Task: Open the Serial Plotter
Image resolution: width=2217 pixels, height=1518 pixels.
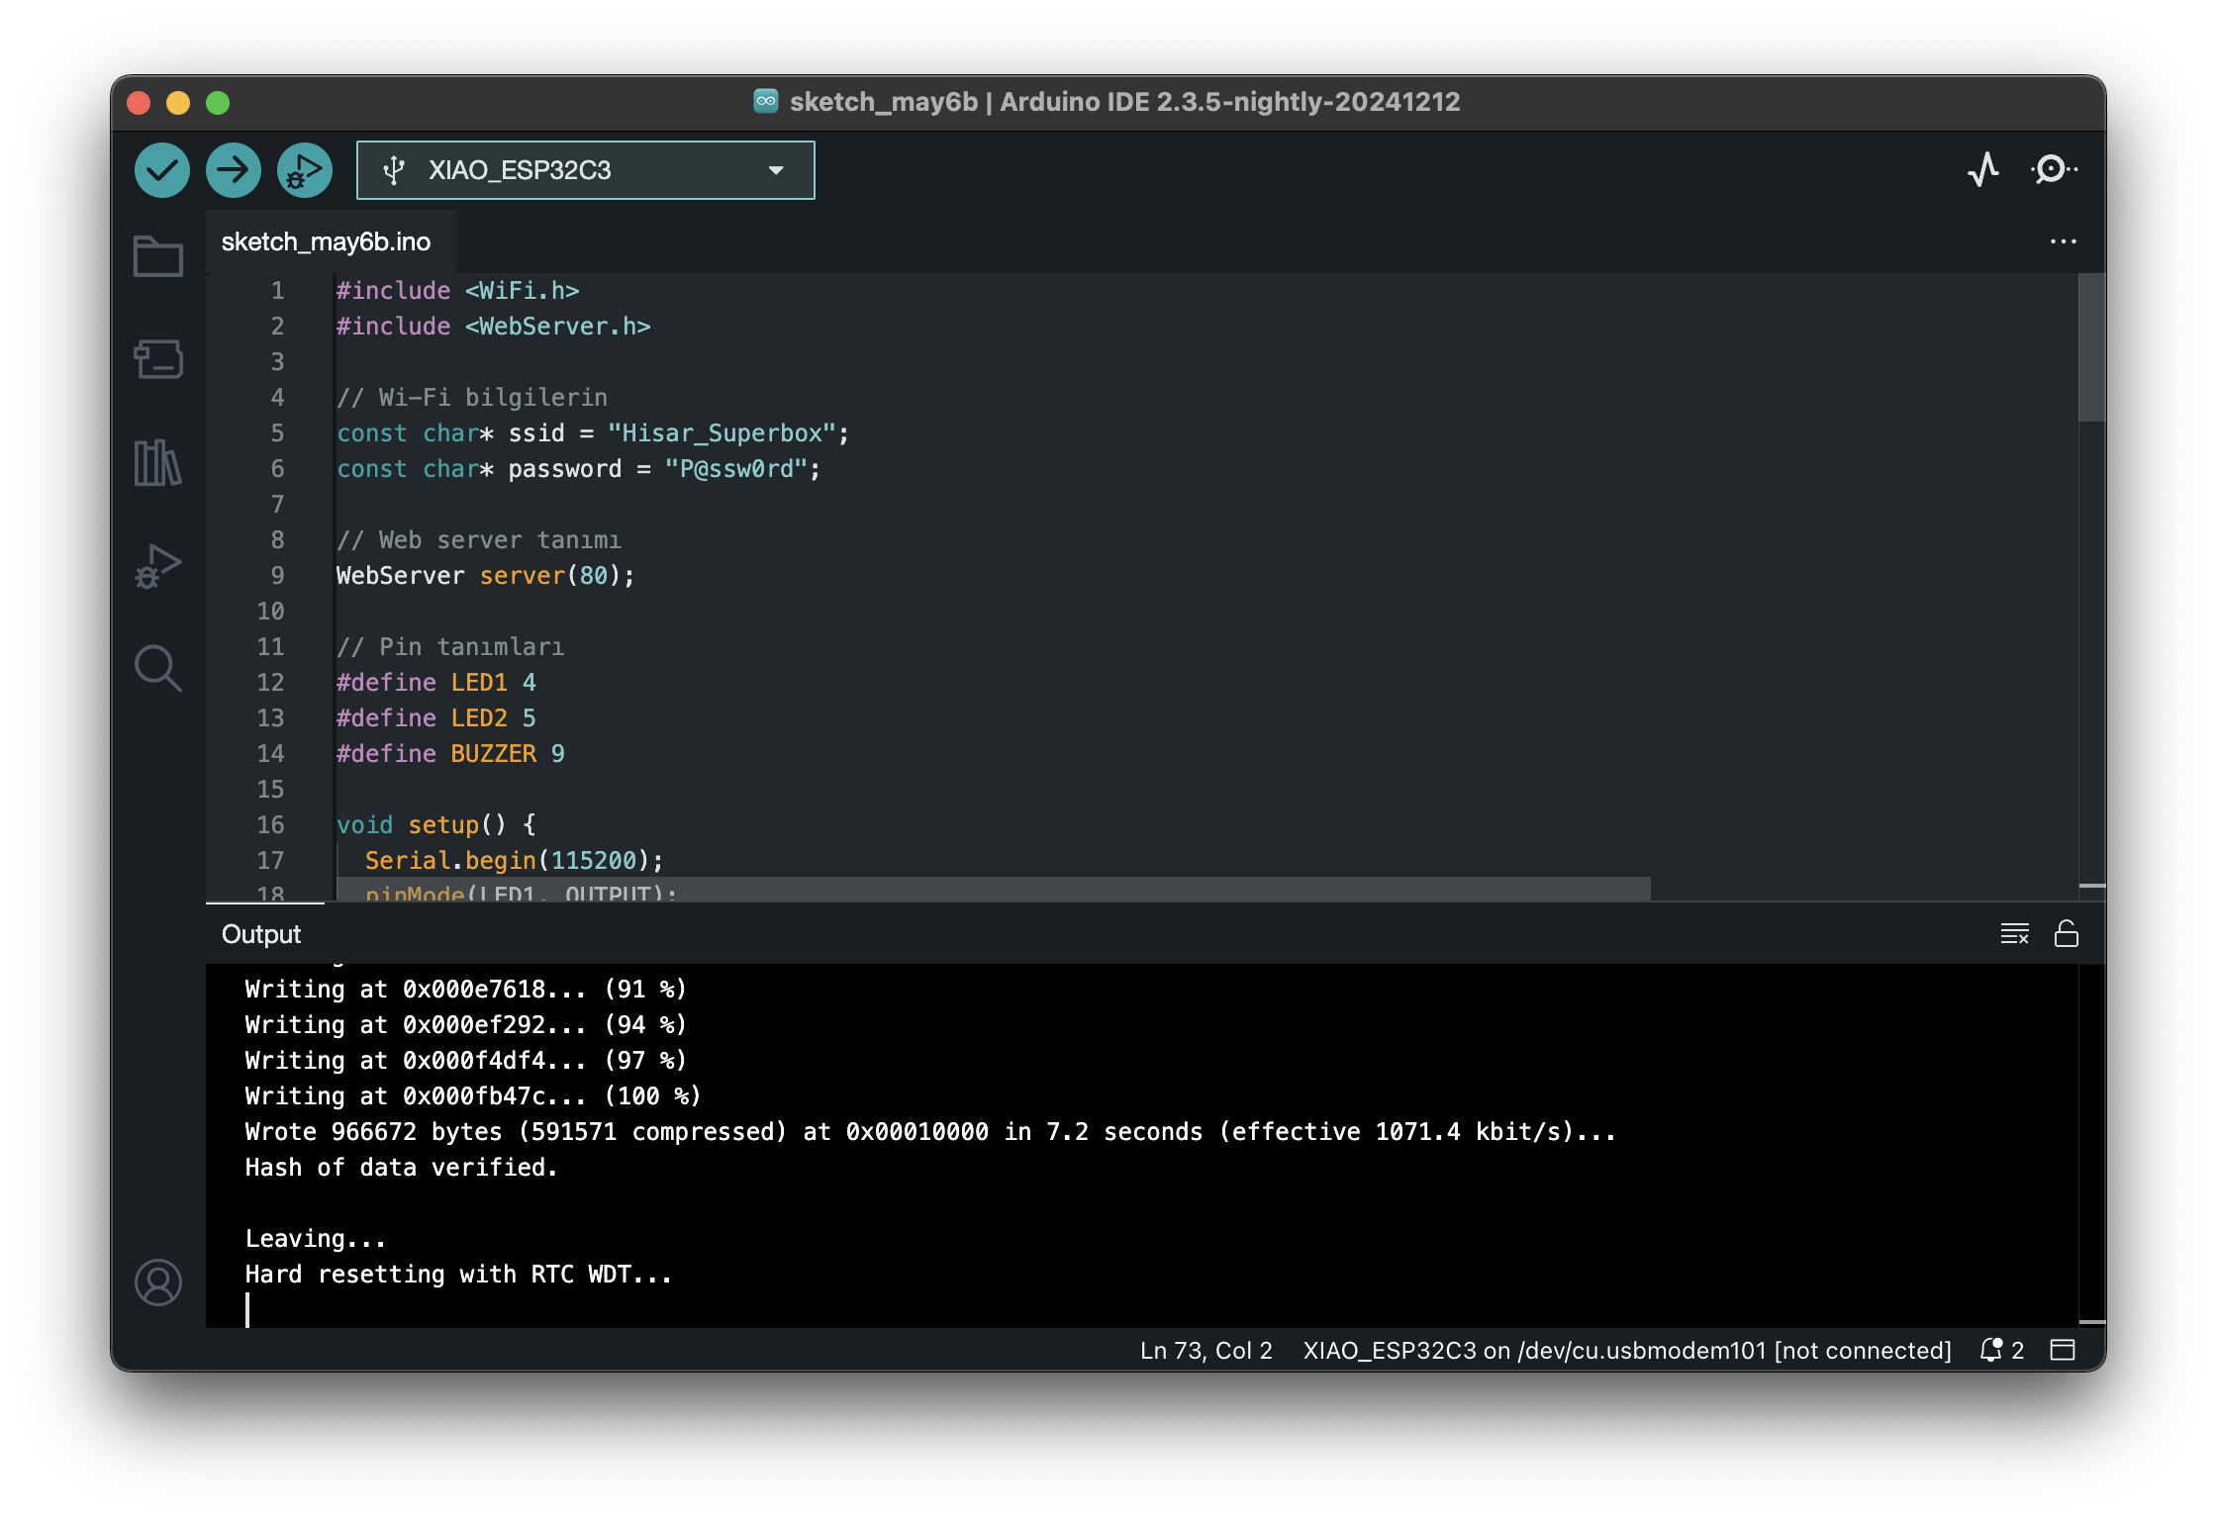Action: point(1983,170)
